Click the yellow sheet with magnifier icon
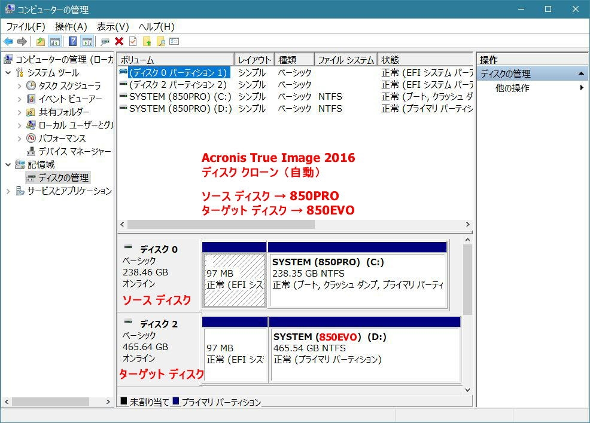Image resolution: width=590 pixels, height=423 pixels. pos(161,41)
